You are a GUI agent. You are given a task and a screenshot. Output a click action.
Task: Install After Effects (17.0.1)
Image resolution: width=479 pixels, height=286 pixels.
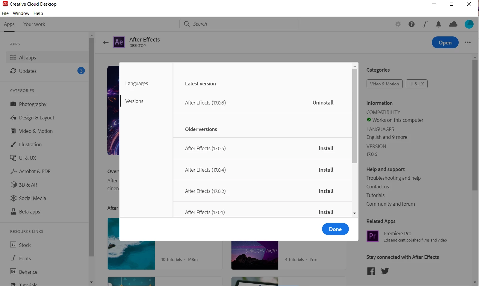[x=326, y=212]
